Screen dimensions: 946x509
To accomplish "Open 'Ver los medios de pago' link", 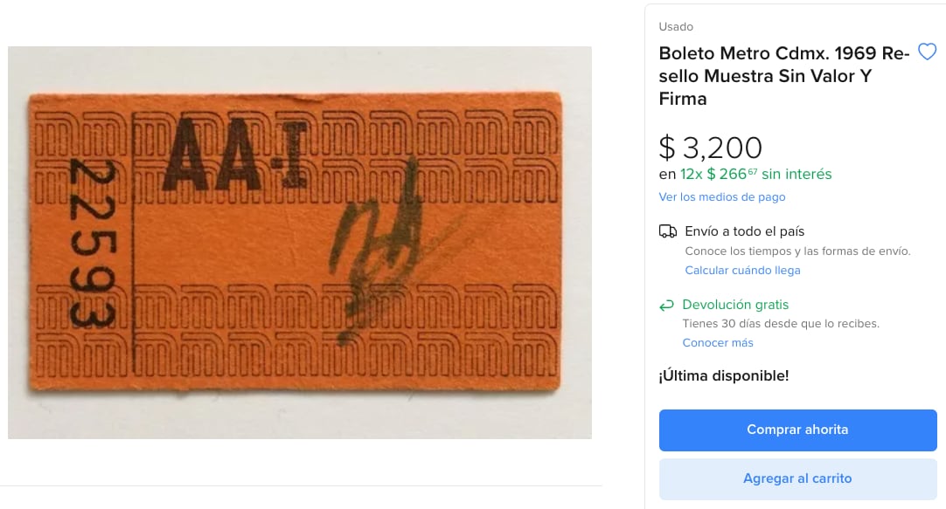I will [722, 197].
